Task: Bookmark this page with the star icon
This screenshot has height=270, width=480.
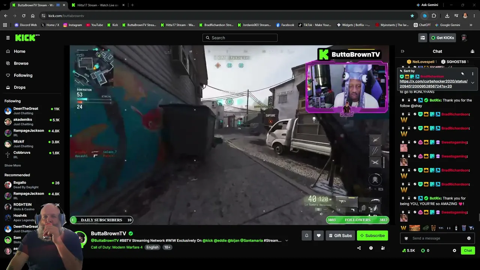Action: [x=412, y=16]
